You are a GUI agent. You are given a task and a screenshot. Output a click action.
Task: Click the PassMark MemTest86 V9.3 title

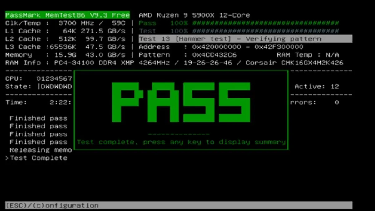coord(67,15)
